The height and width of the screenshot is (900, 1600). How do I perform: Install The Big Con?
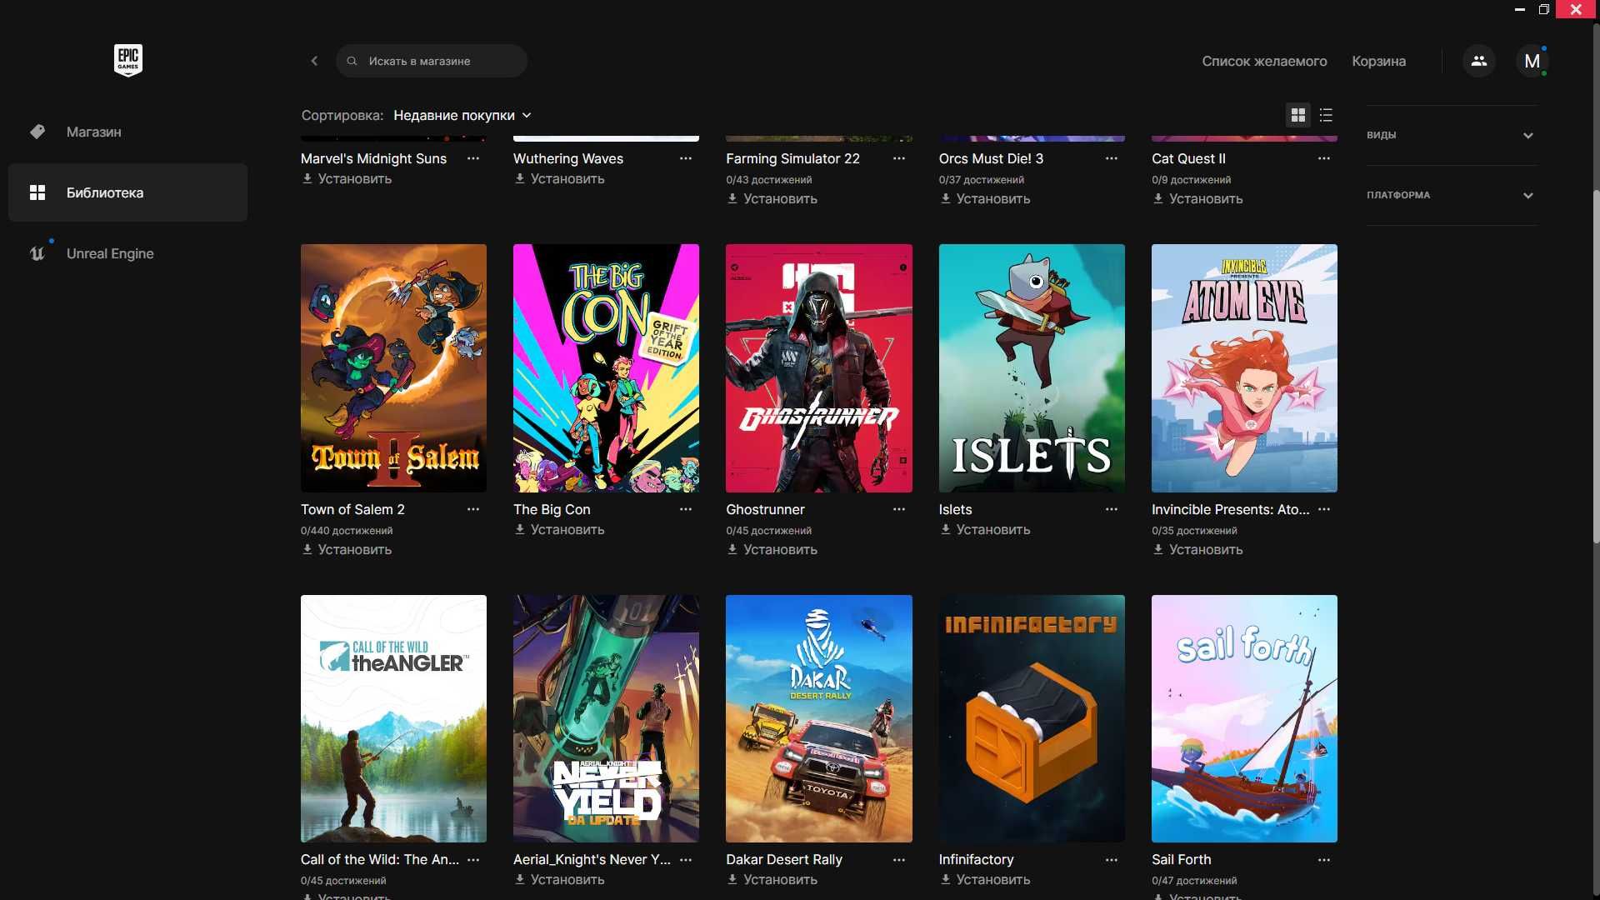pyautogui.click(x=559, y=529)
